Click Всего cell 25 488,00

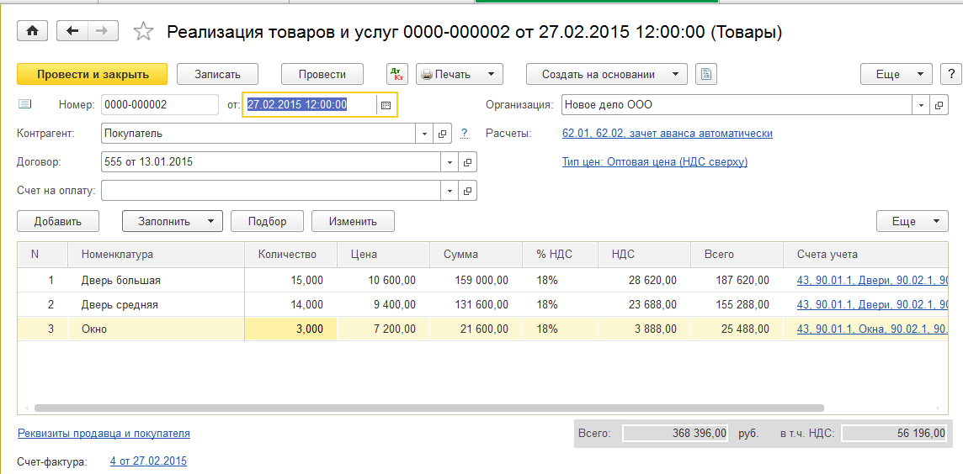737,329
